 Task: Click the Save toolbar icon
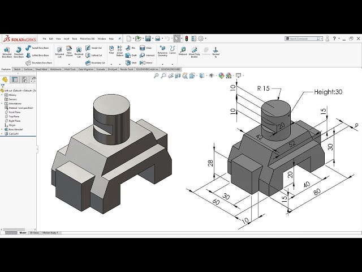(148, 39)
